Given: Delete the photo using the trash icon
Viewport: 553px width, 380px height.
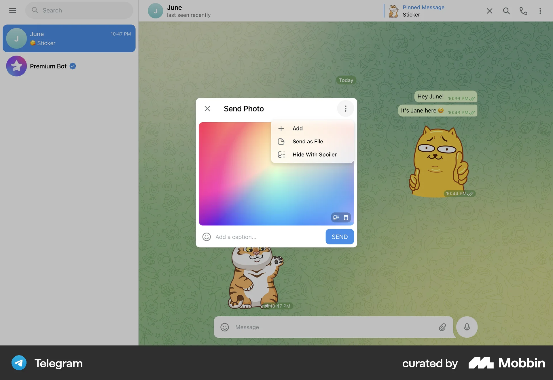Looking at the screenshot, I should (x=346, y=217).
